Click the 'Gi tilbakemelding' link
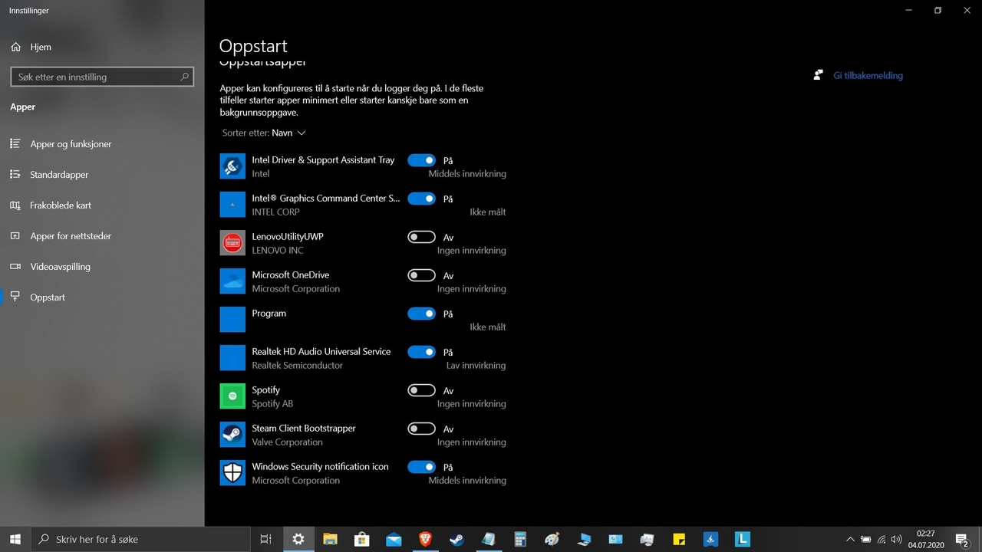 point(868,75)
